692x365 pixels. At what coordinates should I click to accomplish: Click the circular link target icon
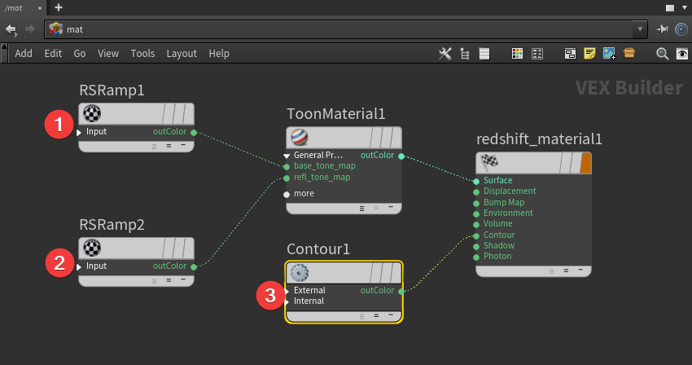click(681, 29)
